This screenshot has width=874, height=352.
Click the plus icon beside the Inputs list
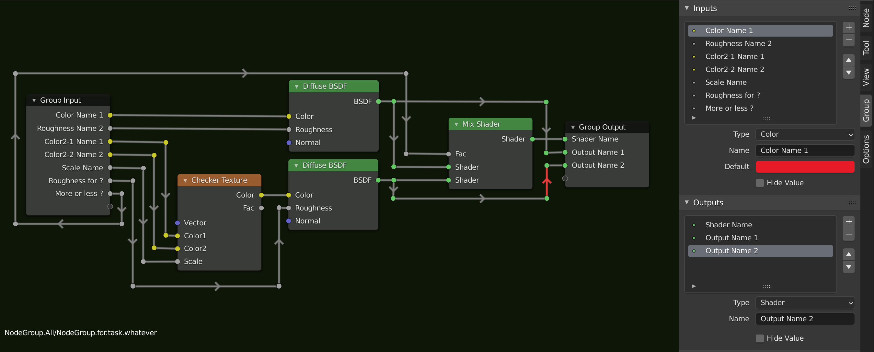pyautogui.click(x=848, y=28)
